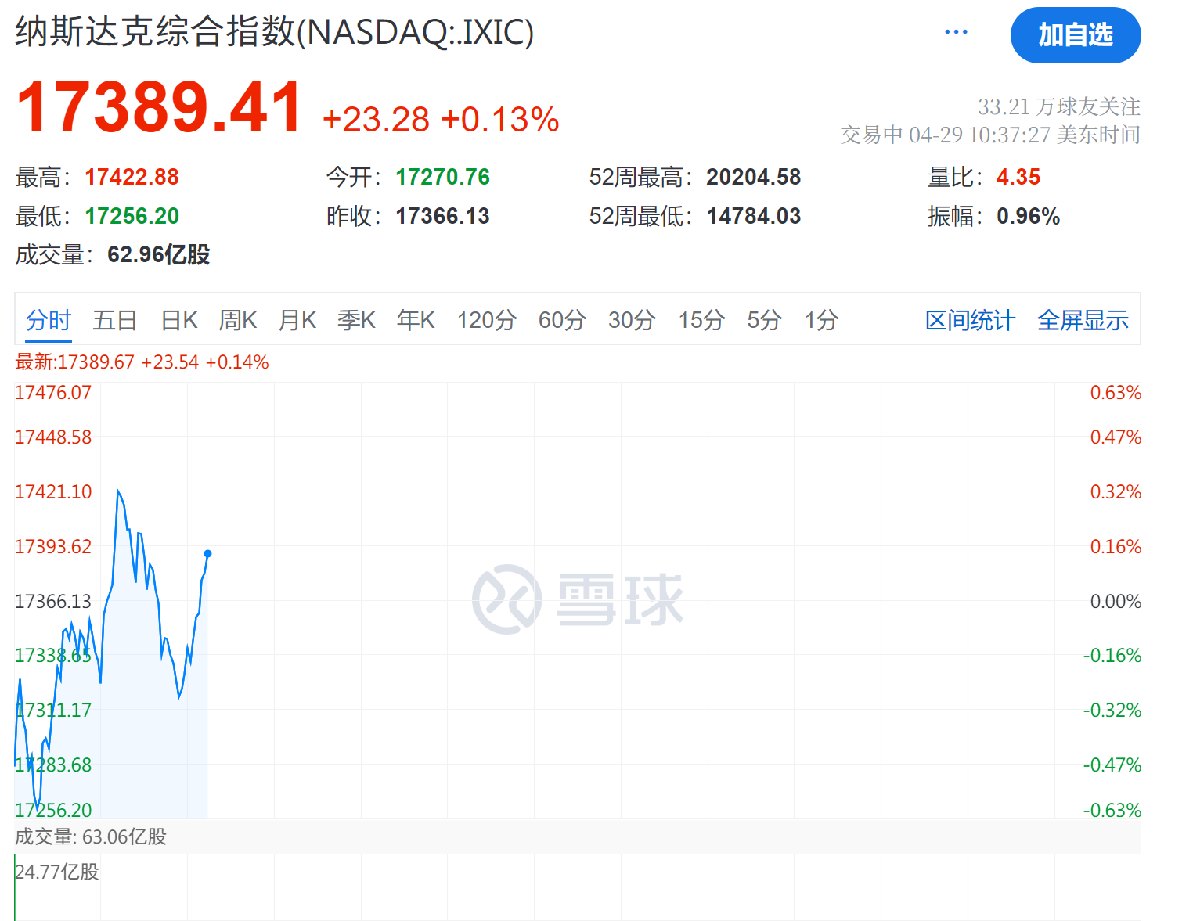Click the 加自选 button

click(1076, 35)
